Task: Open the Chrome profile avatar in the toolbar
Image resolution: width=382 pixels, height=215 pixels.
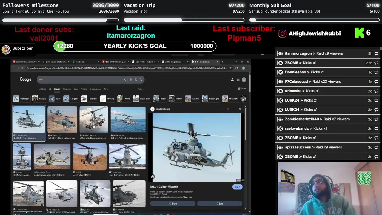Action: (x=244, y=68)
